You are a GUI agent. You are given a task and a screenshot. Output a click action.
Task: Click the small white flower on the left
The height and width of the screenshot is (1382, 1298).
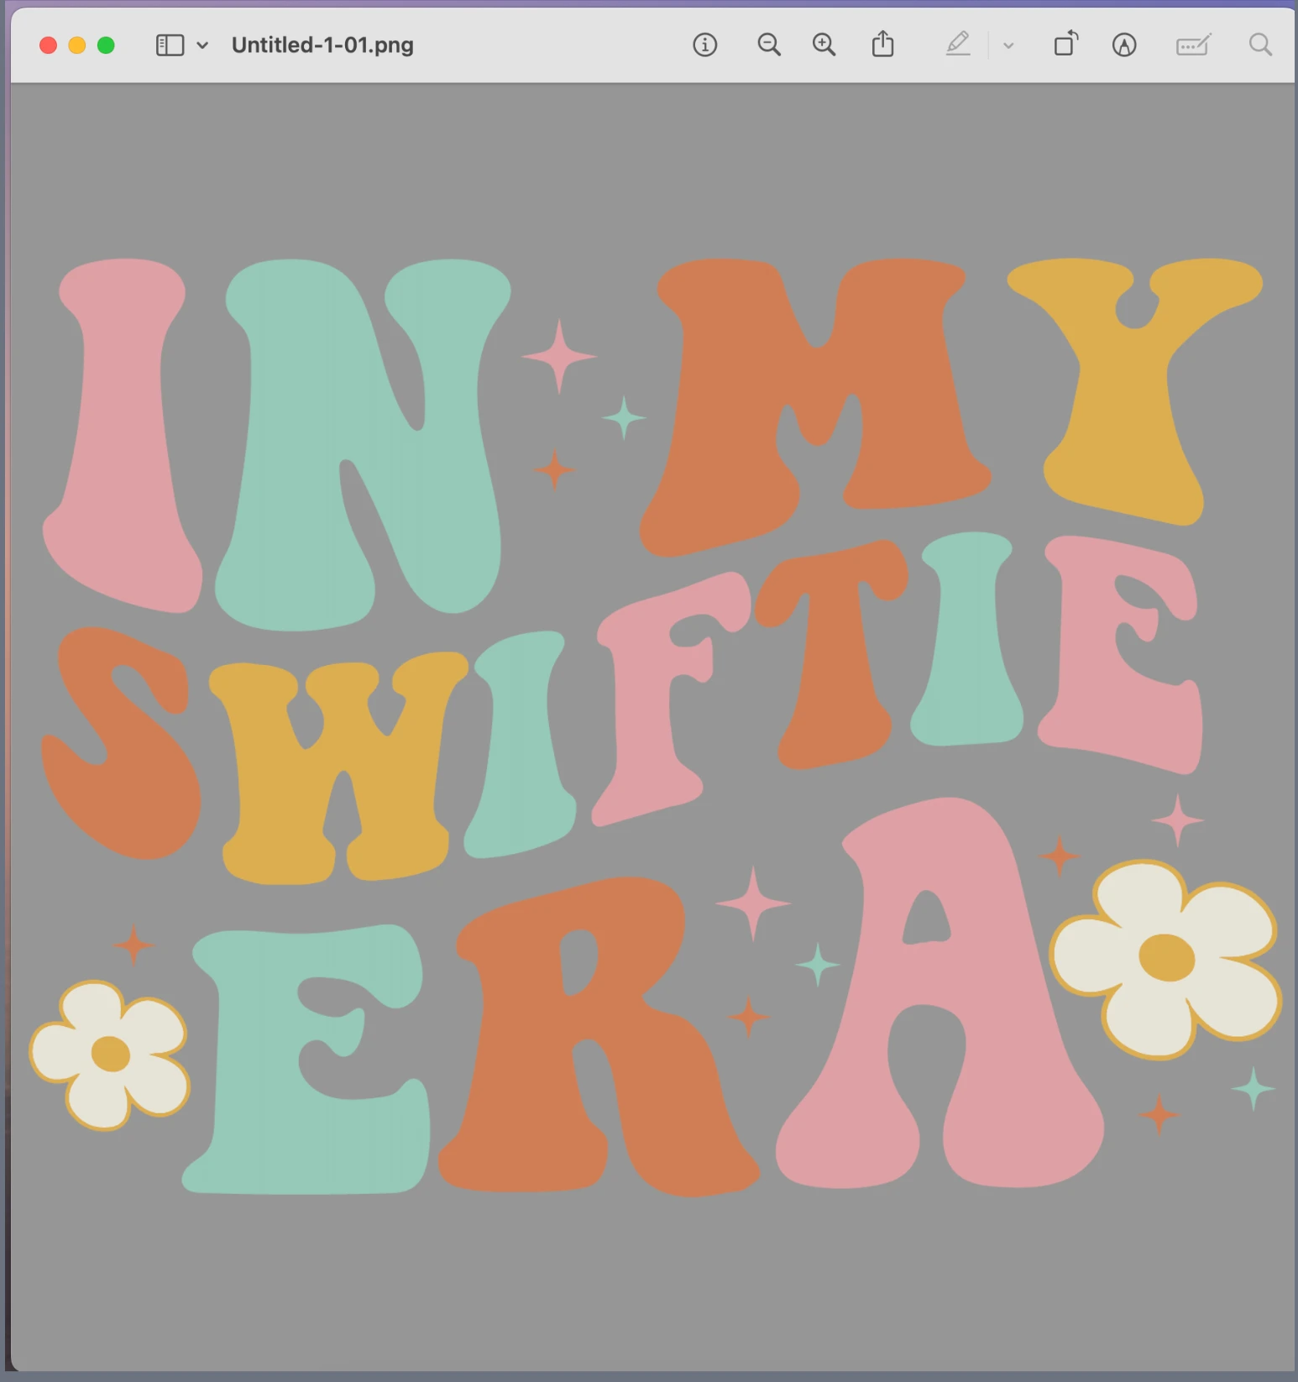click(x=110, y=1054)
